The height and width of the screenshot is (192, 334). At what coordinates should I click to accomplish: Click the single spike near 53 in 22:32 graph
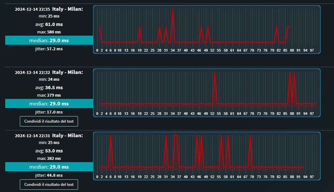tap(215, 88)
